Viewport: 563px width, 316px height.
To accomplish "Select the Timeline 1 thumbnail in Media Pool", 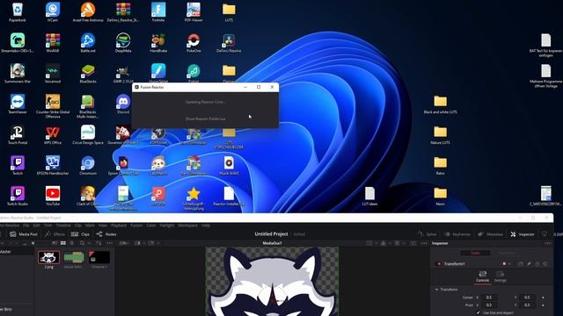I will [99, 257].
